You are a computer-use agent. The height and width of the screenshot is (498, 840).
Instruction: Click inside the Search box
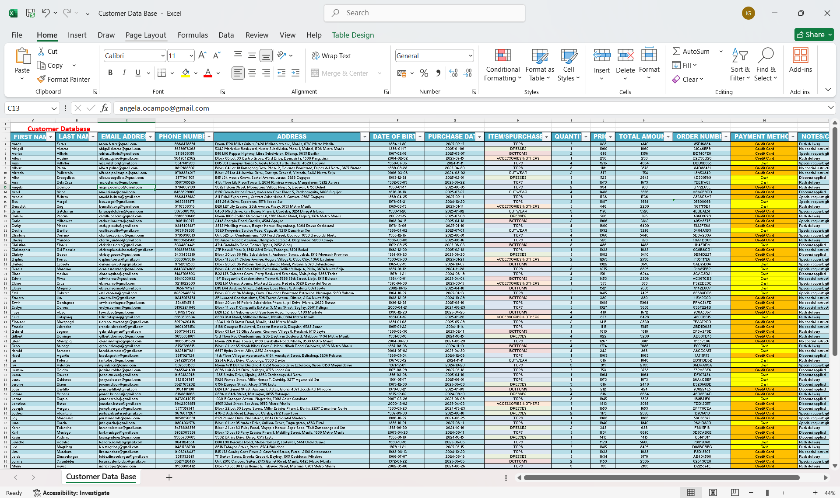point(425,13)
